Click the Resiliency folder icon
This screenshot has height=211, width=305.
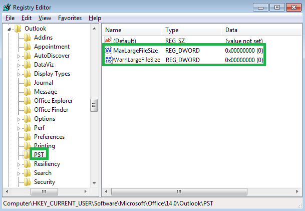tap(27, 164)
